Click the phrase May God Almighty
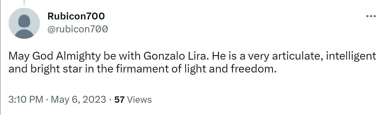 [47, 56]
